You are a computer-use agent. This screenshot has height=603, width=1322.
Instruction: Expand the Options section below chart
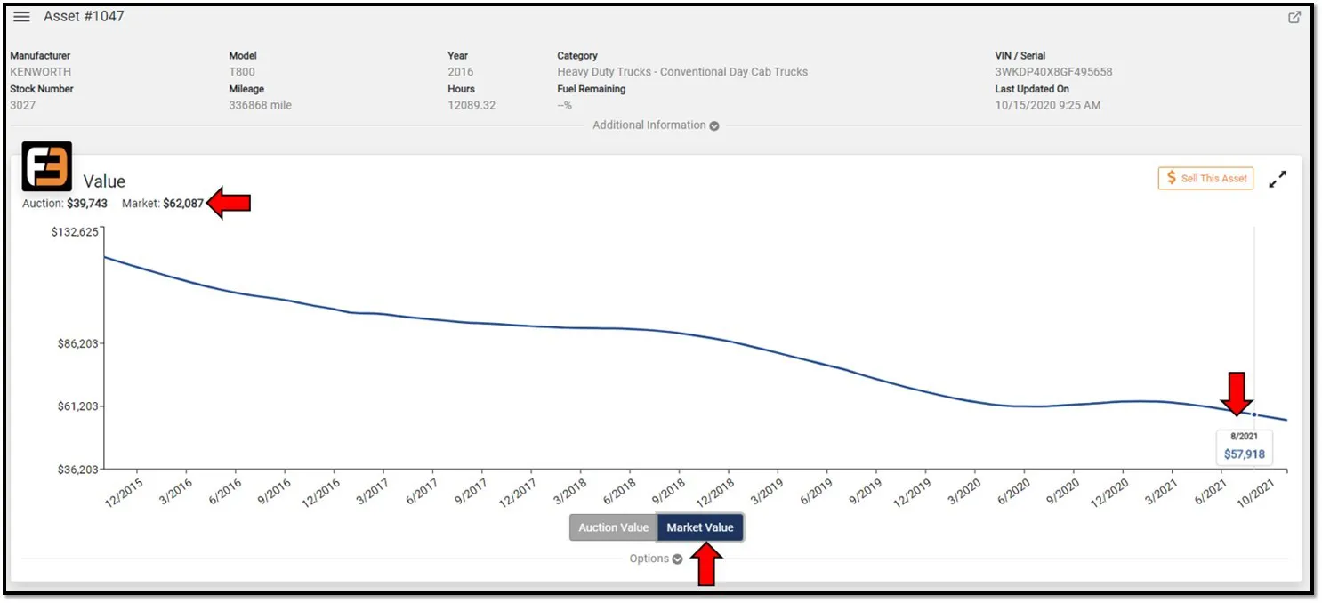pos(656,559)
